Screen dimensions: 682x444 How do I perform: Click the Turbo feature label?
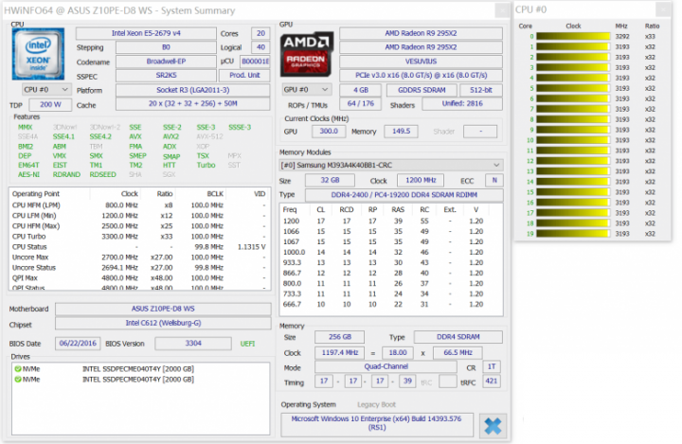[206, 165]
